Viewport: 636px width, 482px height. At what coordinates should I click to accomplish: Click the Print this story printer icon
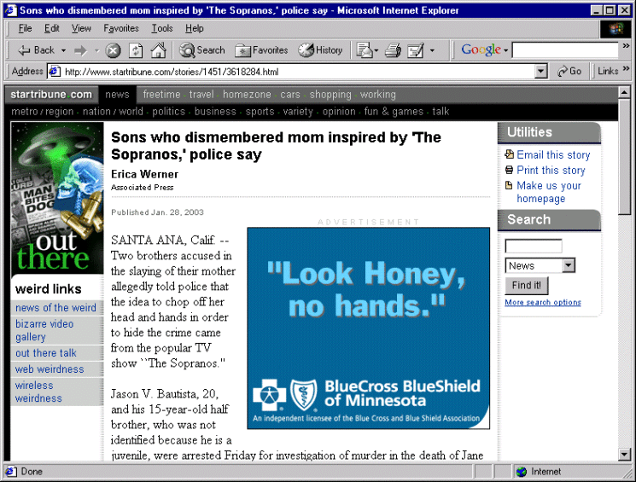509,170
